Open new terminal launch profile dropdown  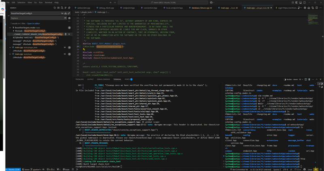click(303, 79)
